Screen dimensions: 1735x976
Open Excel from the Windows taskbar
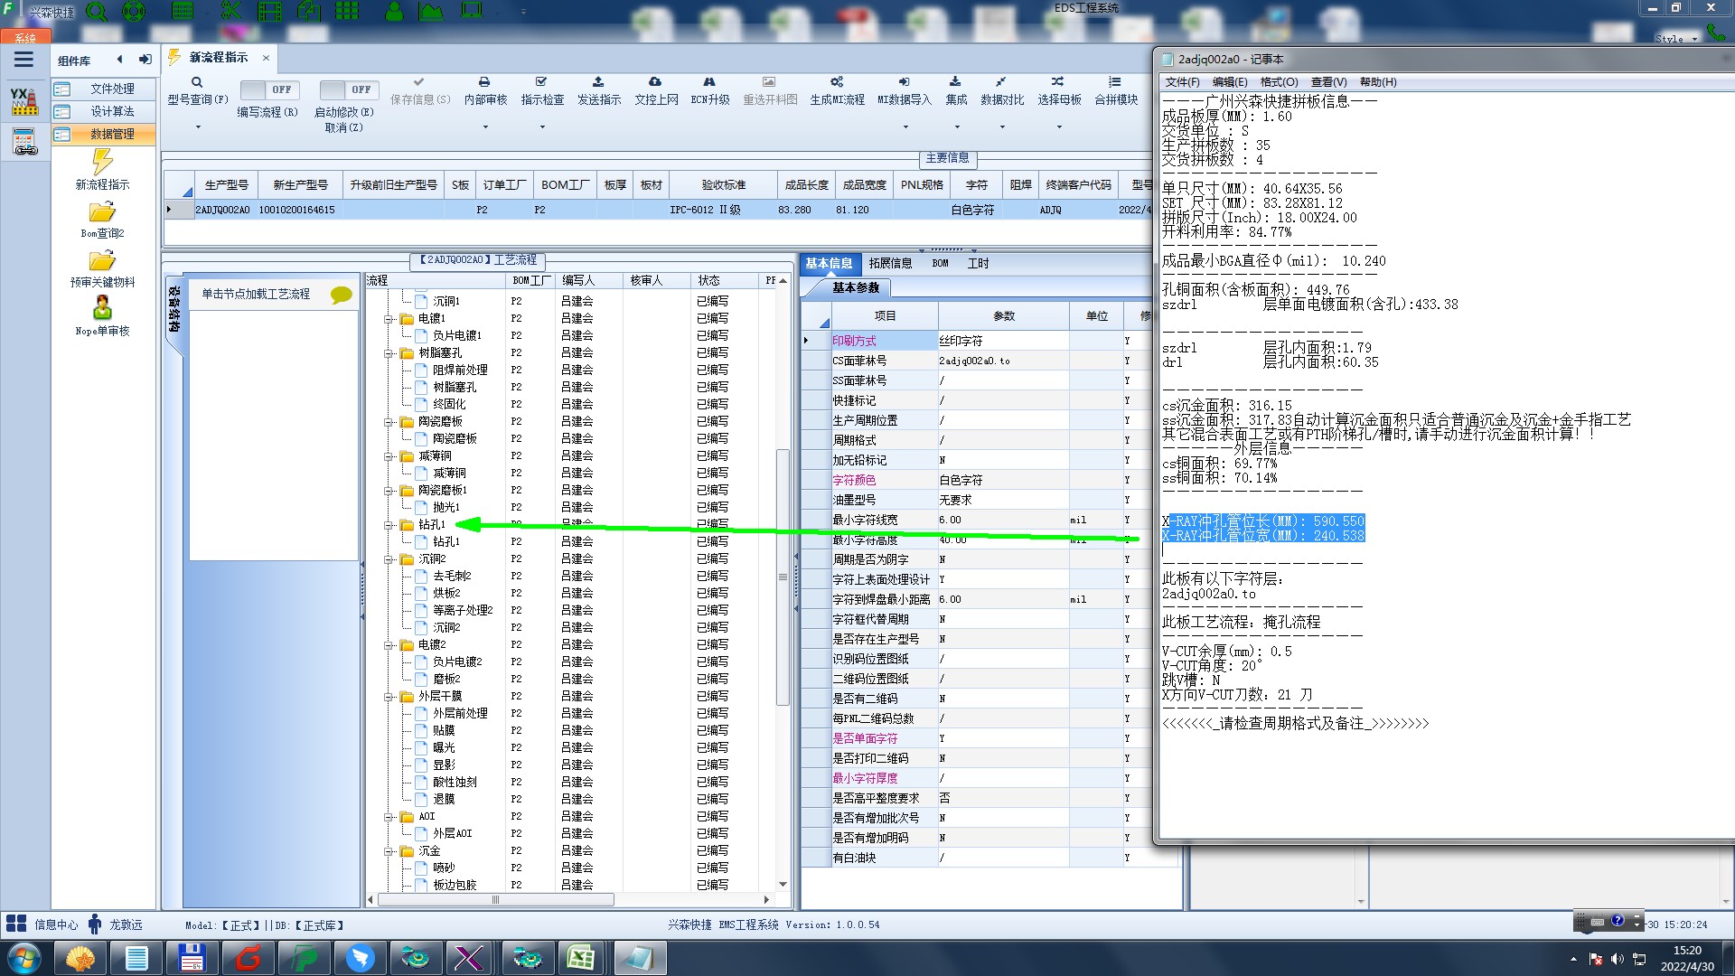[x=580, y=958]
